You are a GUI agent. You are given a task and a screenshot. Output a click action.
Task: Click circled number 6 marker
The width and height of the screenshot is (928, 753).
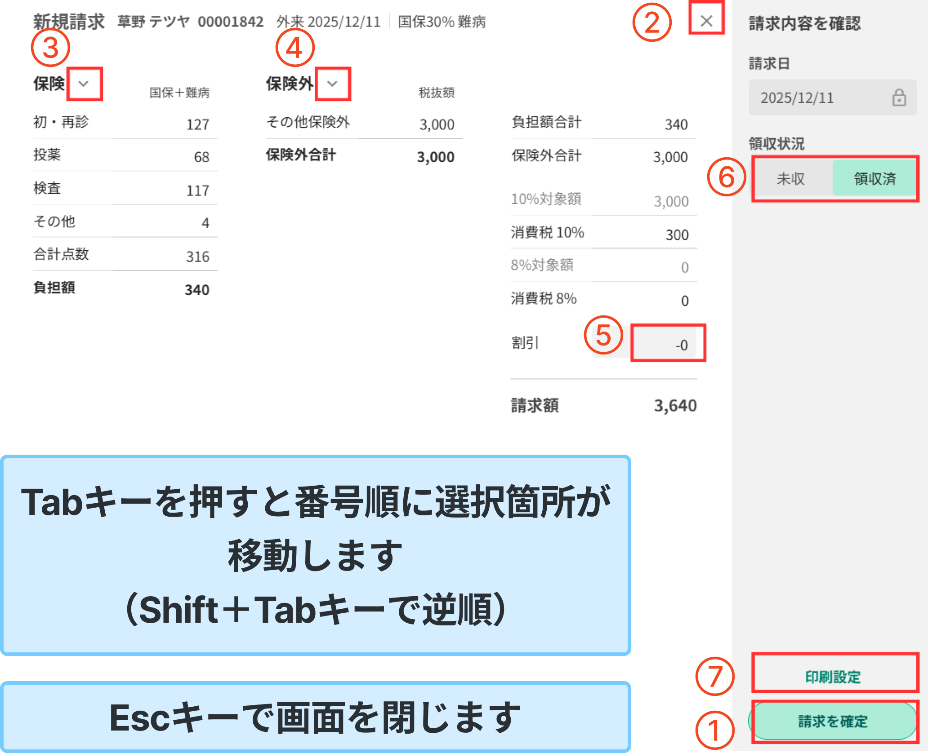(x=727, y=177)
